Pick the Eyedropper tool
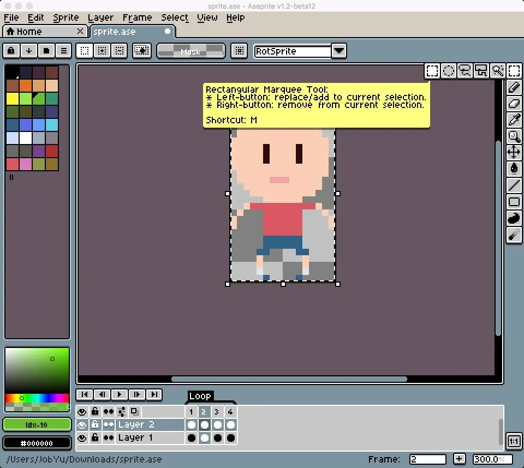The image size is (524, 468). 514,119
